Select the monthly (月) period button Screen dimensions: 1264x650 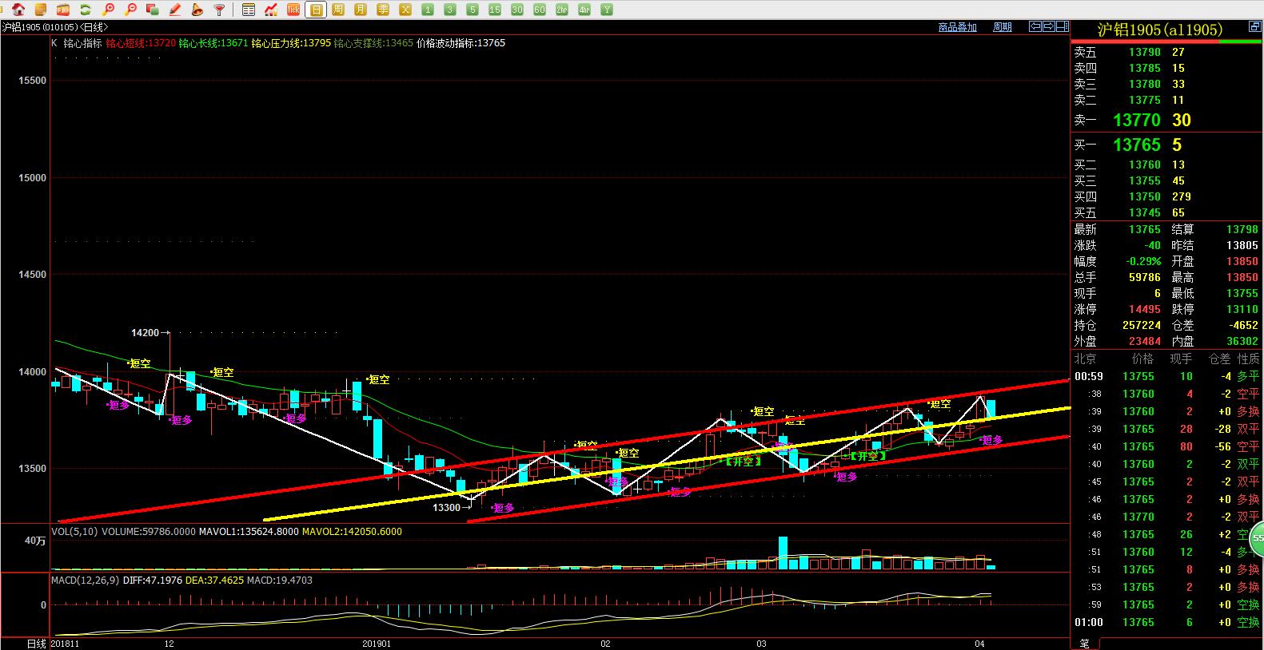coord(361,10)
